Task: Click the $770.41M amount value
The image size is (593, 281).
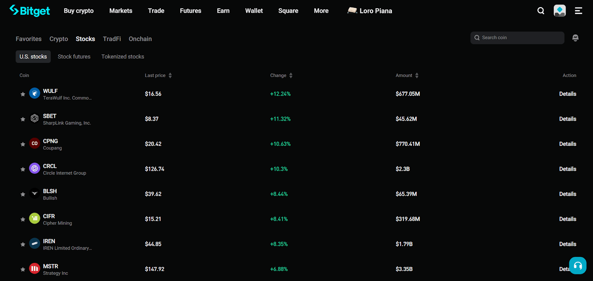Action: pos(408,144)
